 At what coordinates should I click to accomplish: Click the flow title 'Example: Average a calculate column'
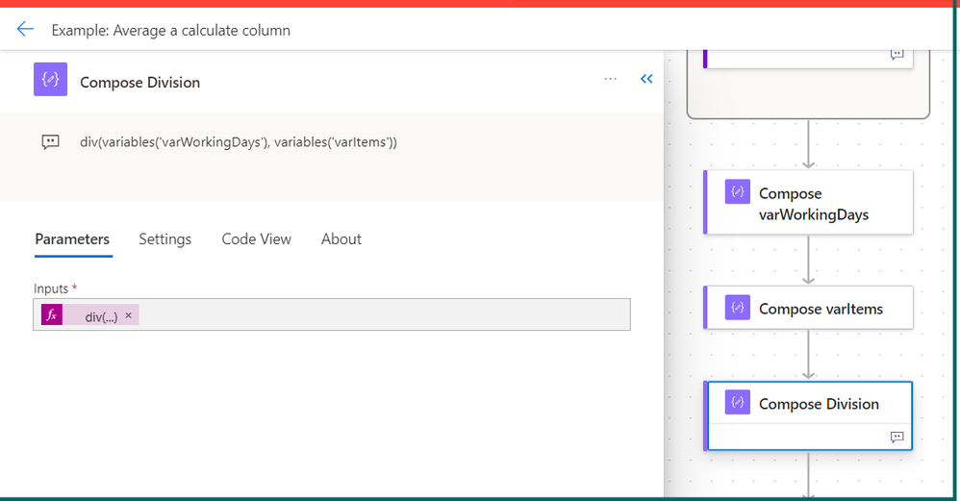(171, 30)
